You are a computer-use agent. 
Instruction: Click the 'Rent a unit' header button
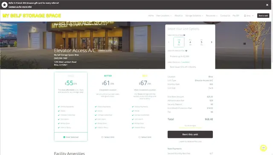tap(263, 16)
